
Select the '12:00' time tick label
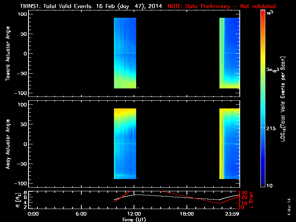tap(134, 214)
